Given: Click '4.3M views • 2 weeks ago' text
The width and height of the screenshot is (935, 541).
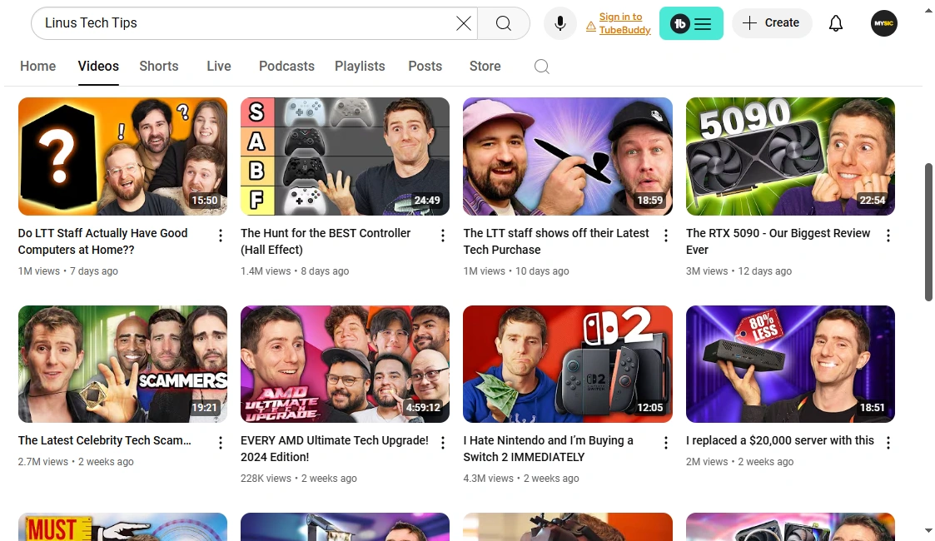Looking at the screenshot, I should pyautogui.click(x=521, y=479).
